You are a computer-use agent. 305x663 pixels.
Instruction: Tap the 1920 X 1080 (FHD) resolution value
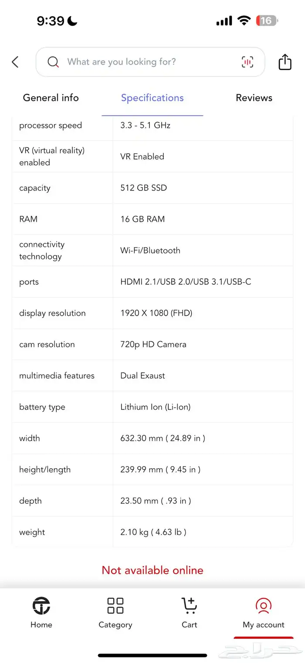(x=156, y=313)
